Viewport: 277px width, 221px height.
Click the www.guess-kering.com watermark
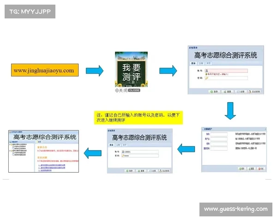click(235, 209)
